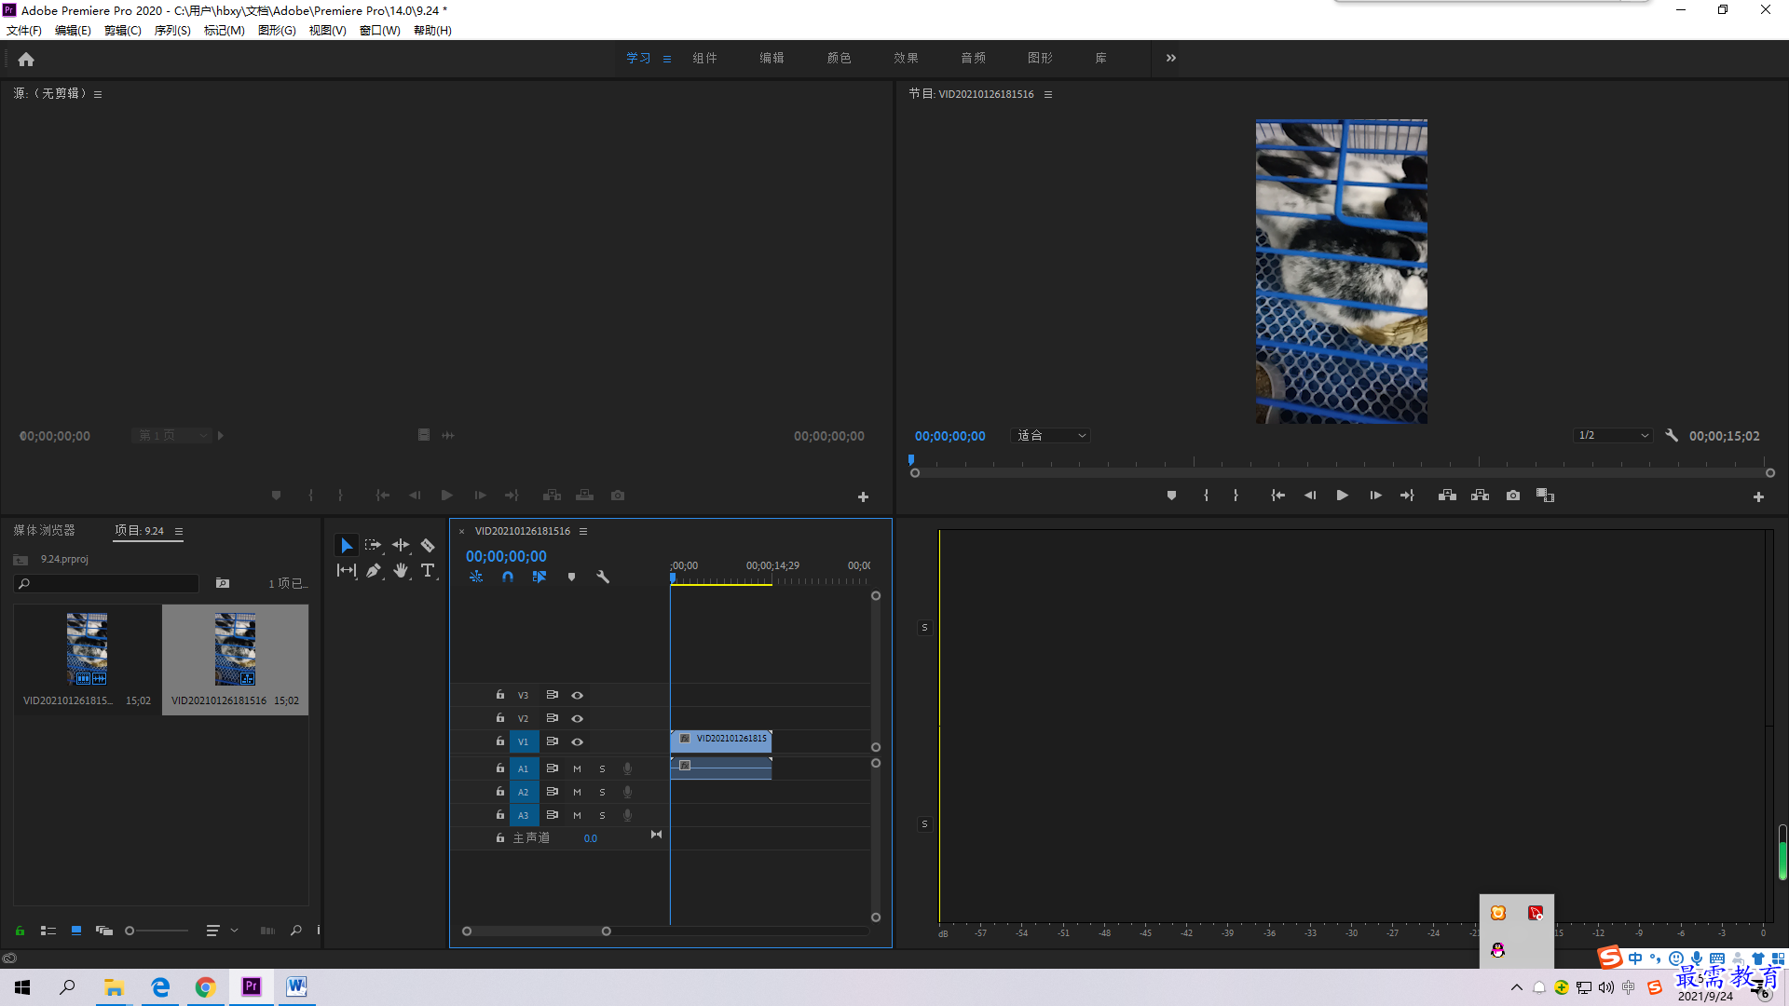The height and width of the screenshot is (1006, 1789).
Task: Click Extract button in program monitor
Action: (1480, 496)
